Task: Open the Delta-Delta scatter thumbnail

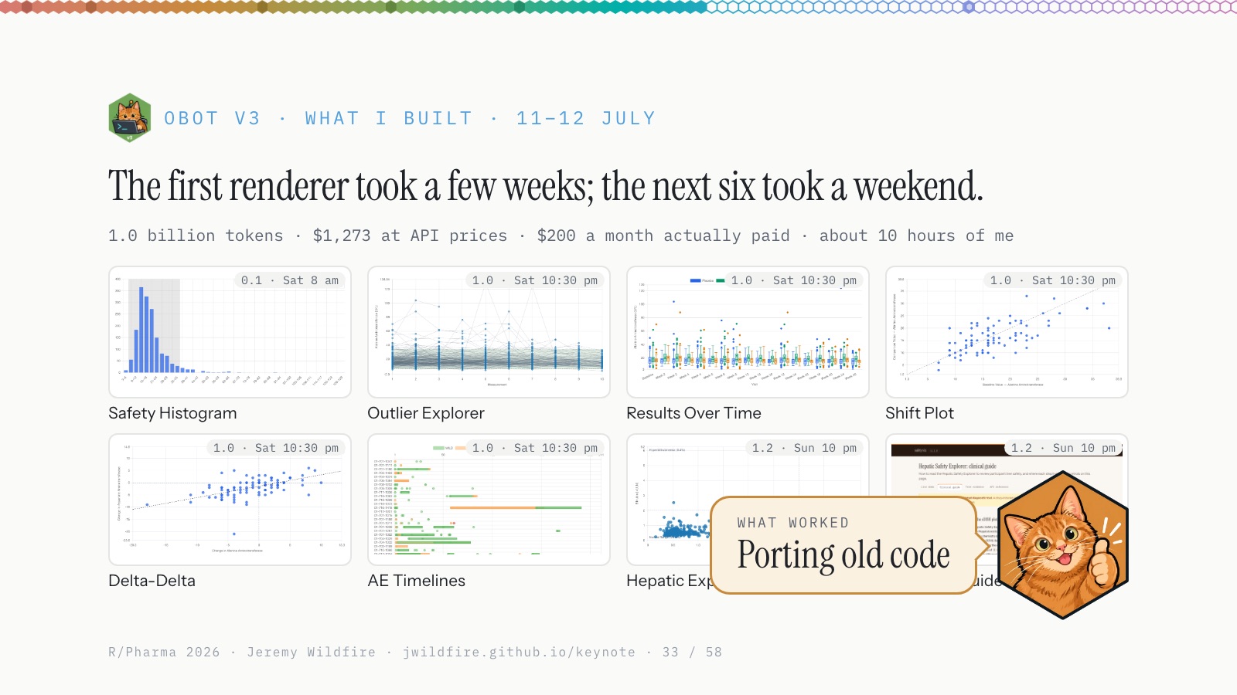Action: [x=230, y=500]
